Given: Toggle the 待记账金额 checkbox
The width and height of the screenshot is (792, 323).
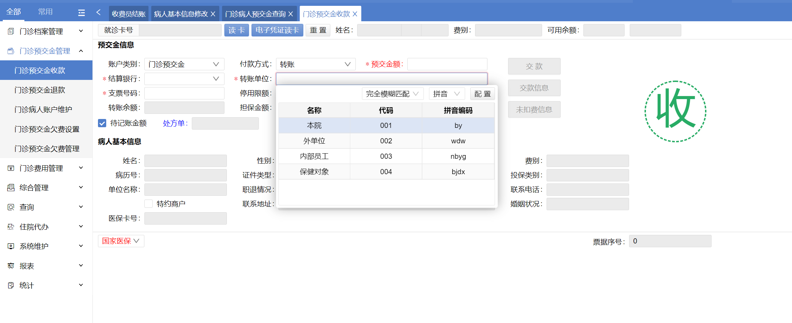Looking at the screenshot, I should click(x=102, y=123).
